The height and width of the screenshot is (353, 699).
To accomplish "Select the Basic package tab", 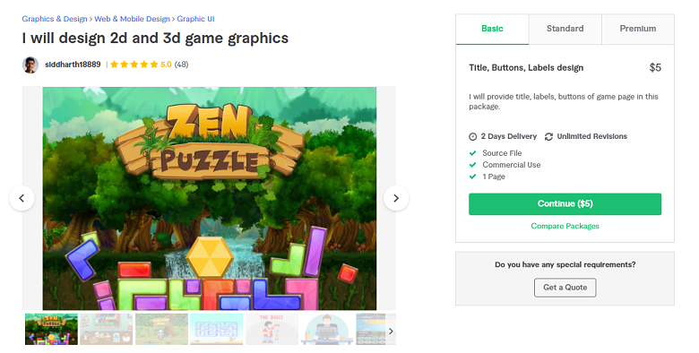I will point(492,29).
